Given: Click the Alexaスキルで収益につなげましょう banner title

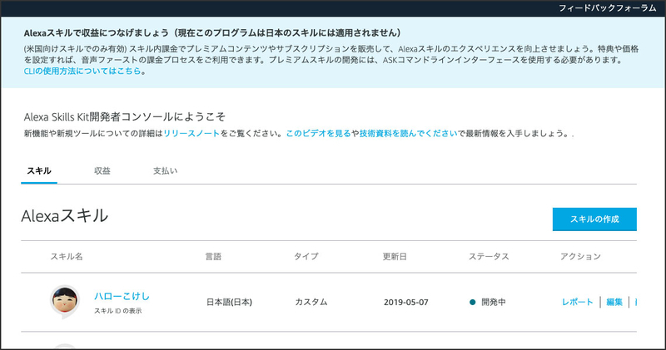Looking at the screenshot, I should [x=212, y=33].
